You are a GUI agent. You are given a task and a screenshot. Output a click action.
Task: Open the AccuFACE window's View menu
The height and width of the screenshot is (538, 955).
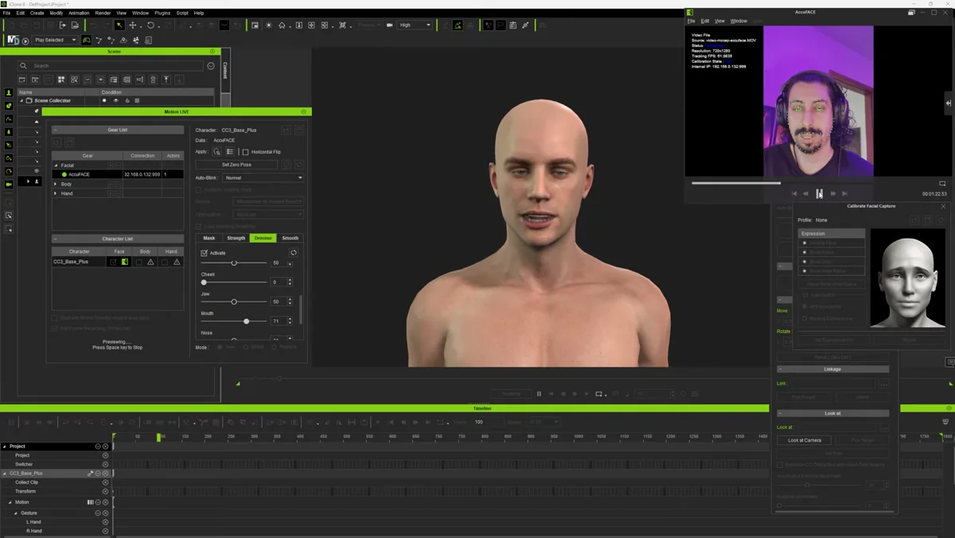[x=719, y=21]
